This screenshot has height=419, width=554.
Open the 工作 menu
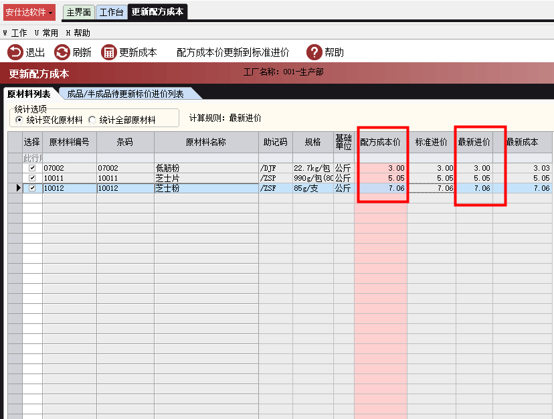(15, 33)
